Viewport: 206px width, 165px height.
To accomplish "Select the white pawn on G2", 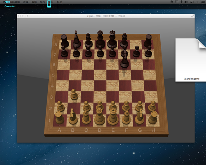I will [x=139, y=106].
